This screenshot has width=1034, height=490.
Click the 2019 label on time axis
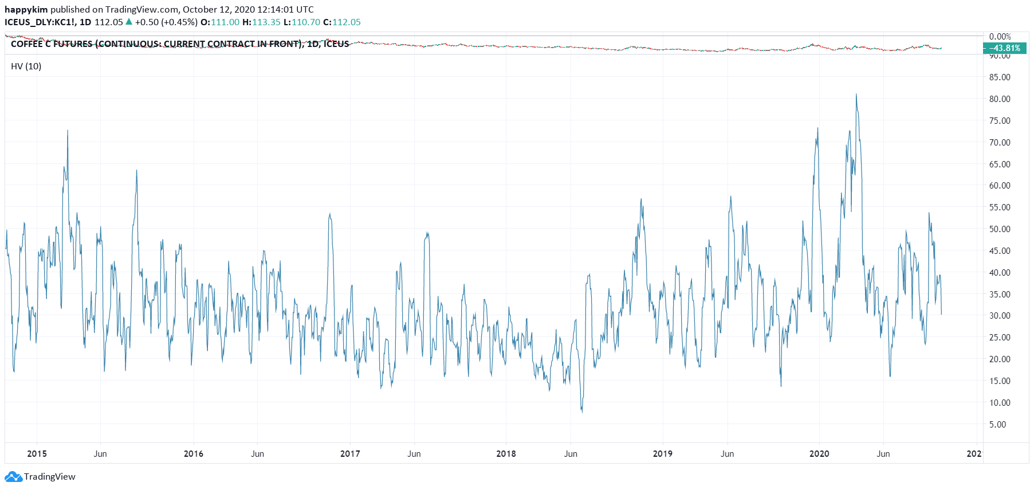pos(663,454)
